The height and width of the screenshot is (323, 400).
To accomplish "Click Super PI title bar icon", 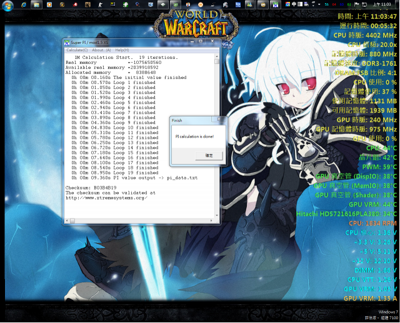I will (x=67, y=43).
